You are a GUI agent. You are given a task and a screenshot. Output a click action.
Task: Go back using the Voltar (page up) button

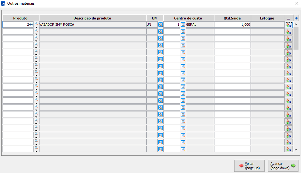coord(249,166)
